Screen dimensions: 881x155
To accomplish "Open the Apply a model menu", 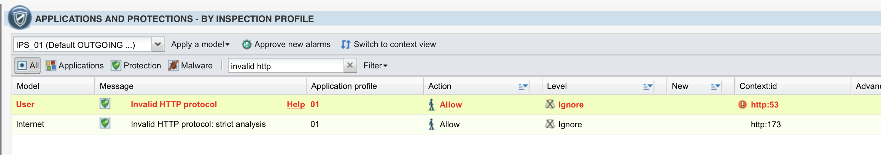I will coord(200,44).
